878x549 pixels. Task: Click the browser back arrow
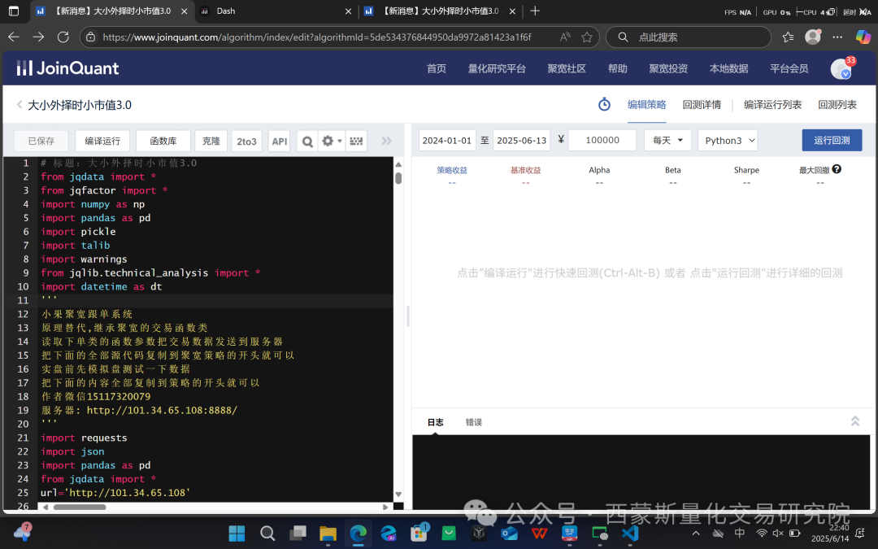[14, 37]
